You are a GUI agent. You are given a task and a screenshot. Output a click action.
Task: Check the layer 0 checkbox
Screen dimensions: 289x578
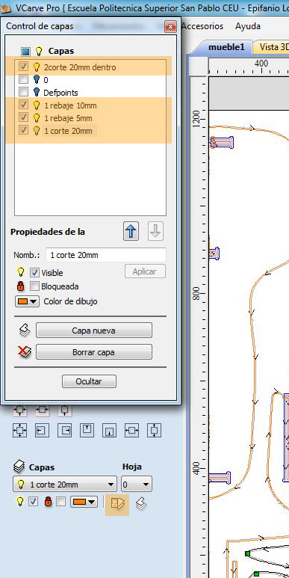pos(24,79)
